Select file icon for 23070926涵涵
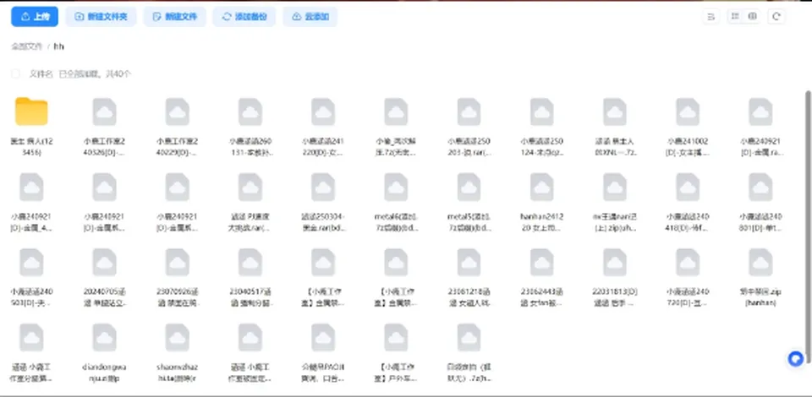This screenshot has height=397, width=812. (178, 263)
